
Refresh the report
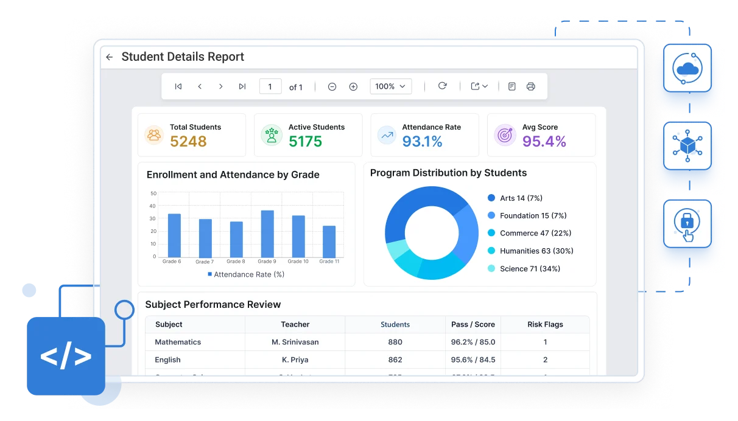point(443,86)
